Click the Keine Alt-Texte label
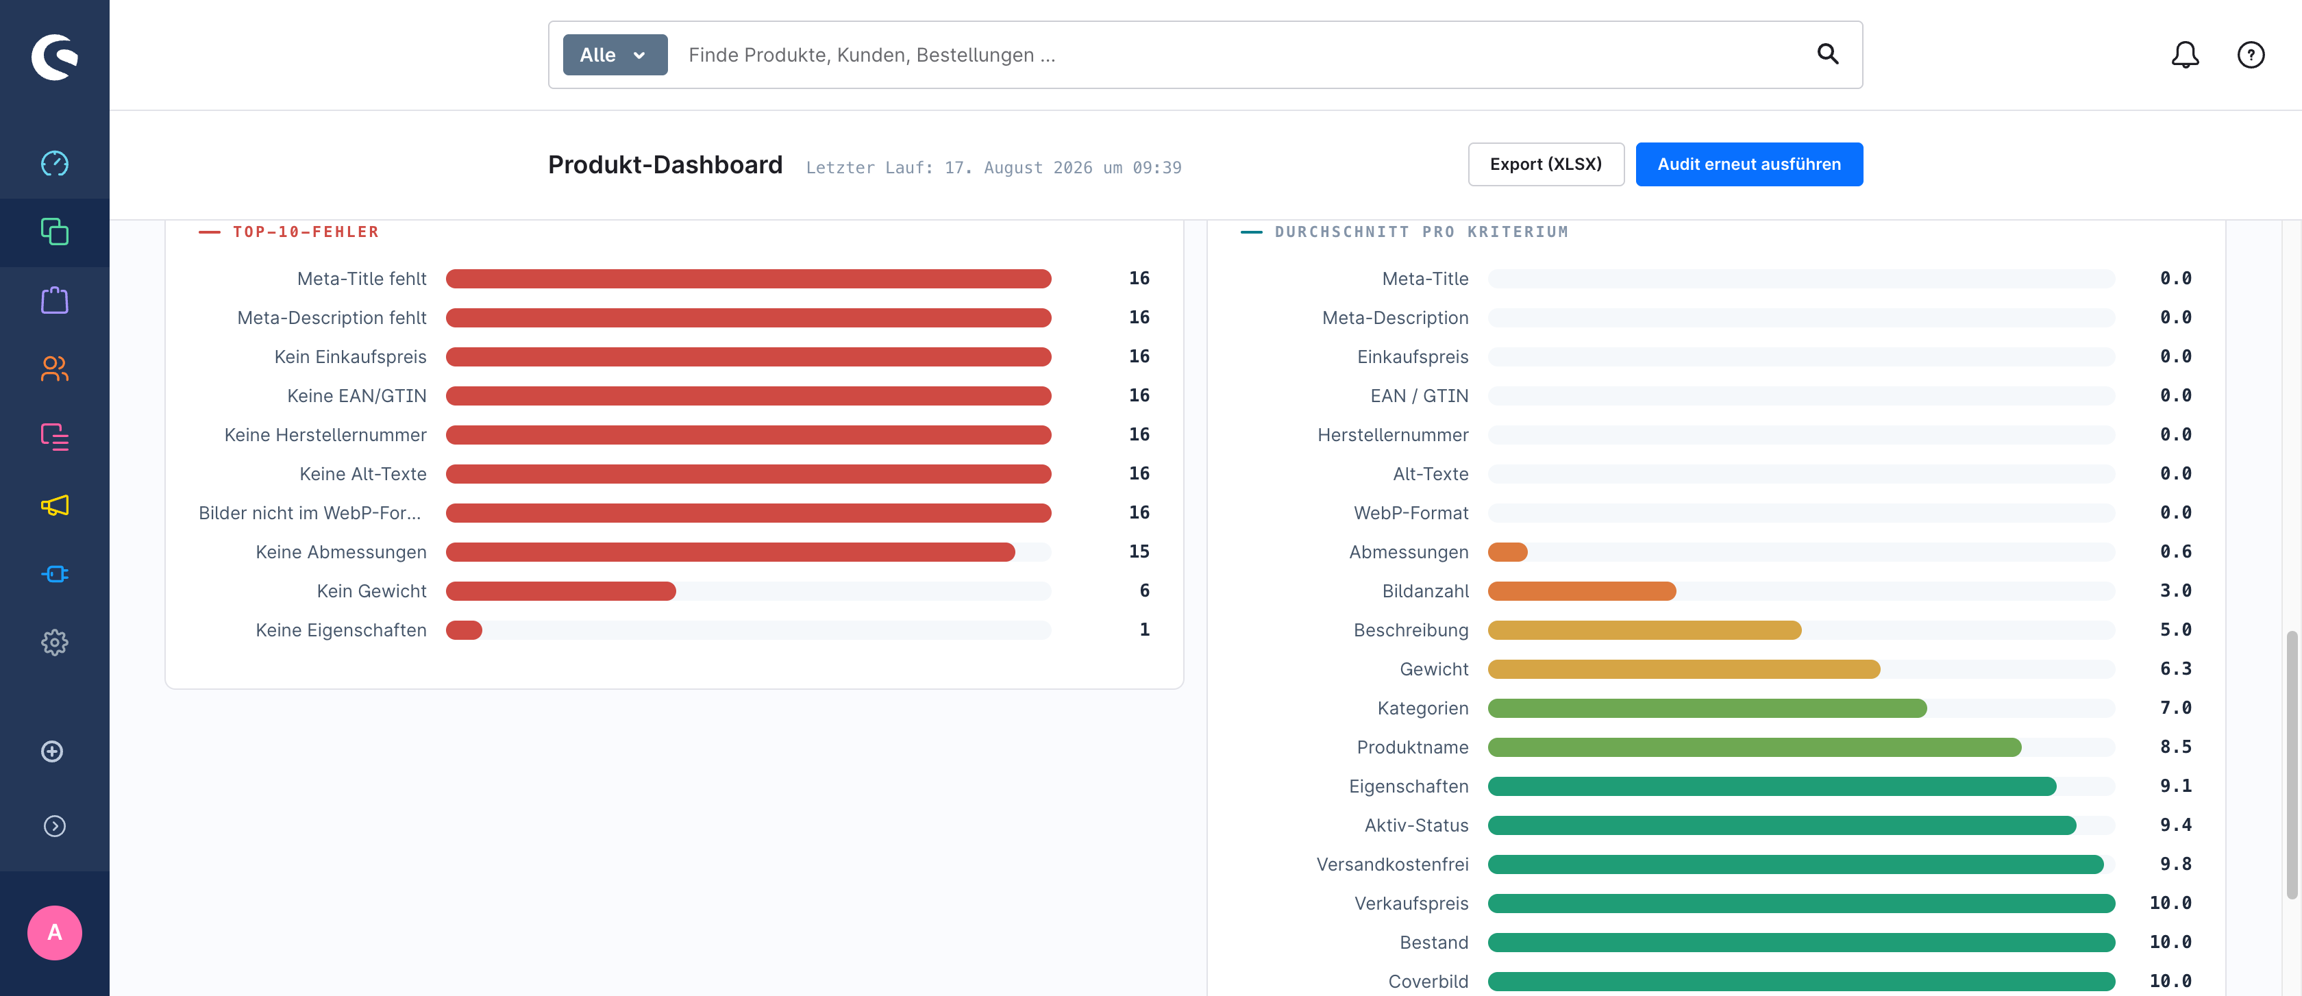This screenshot has width=2302, height=996. pyautogui.click(x=363, y=474)
